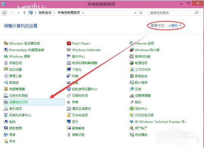This screenshot has width=204, height=149.
Task: Open 程序和功能 icon
Action: click(131, 56)
